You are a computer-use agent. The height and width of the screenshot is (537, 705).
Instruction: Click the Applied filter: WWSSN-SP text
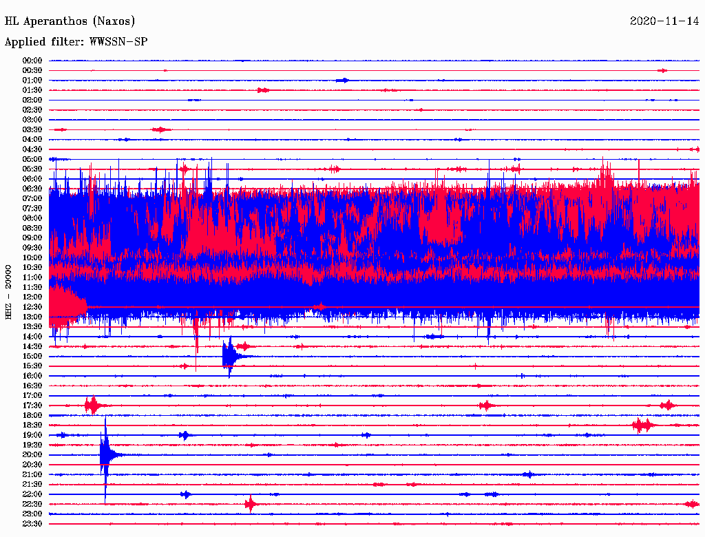[76, 42]
